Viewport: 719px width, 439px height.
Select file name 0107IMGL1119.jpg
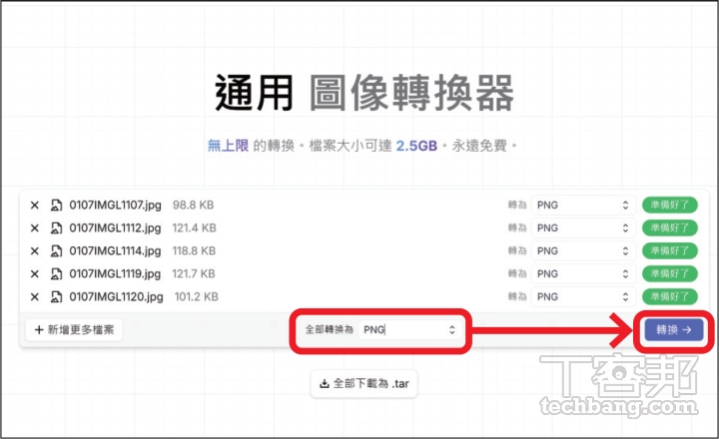pos(115,274)
